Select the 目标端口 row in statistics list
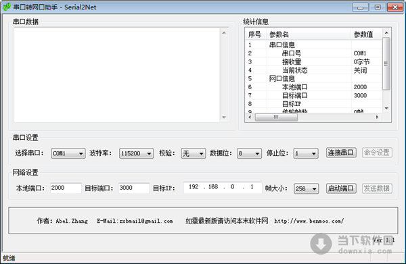Viewport: 406px width, 264px height. [x=313, y=95]
